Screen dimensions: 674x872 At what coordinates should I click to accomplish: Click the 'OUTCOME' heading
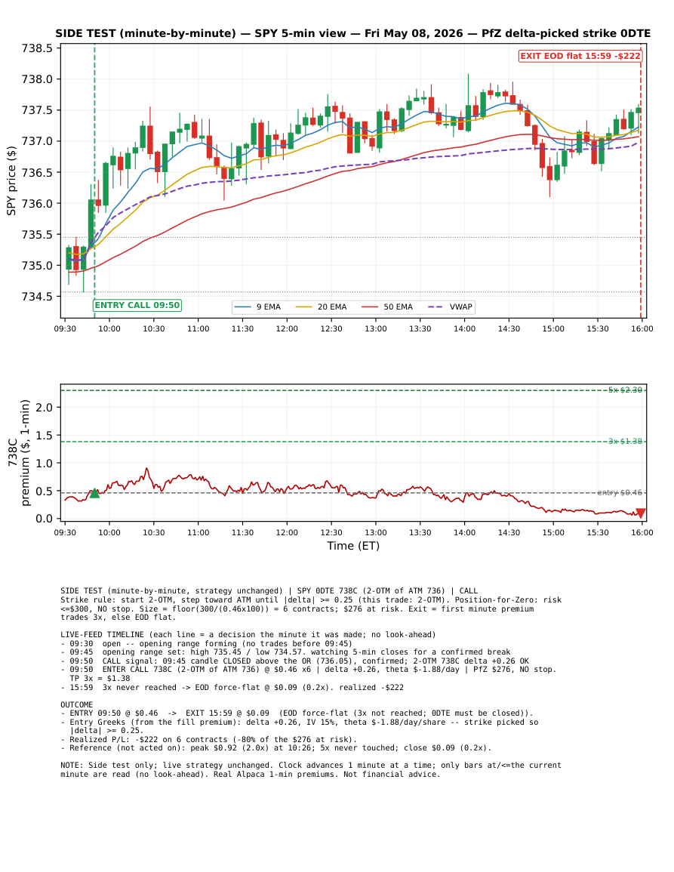(x=77, y=704)
